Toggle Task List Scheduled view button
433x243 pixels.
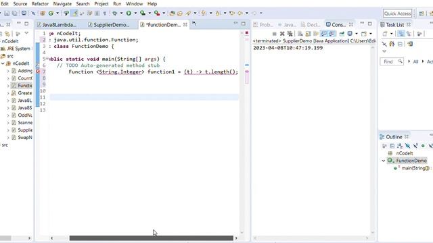tap(409, 34)
